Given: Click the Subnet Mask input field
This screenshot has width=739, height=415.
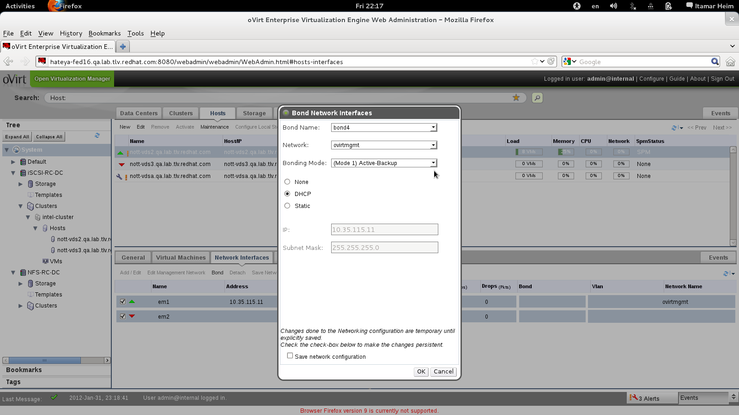Looking at the screenshot, I should [384, 248].
